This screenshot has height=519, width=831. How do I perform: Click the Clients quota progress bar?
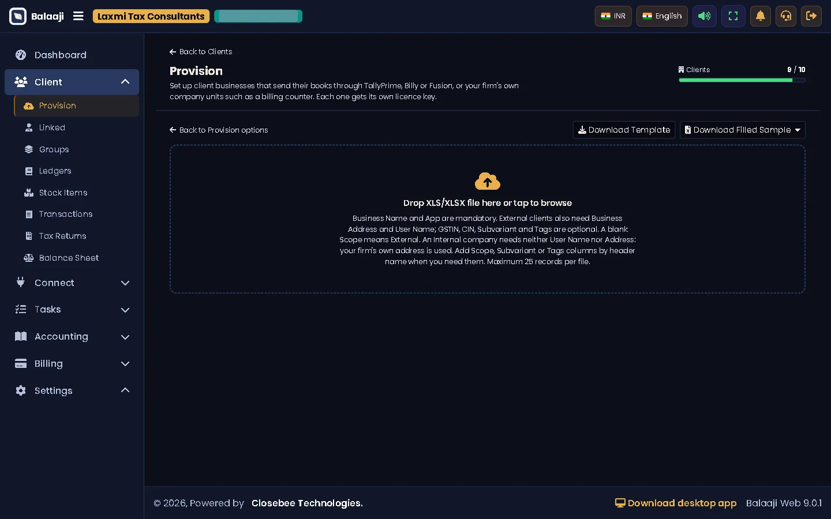point(742,81)
